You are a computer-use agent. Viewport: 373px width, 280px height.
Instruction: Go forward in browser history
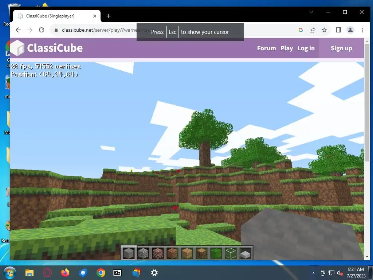(30, 30)
